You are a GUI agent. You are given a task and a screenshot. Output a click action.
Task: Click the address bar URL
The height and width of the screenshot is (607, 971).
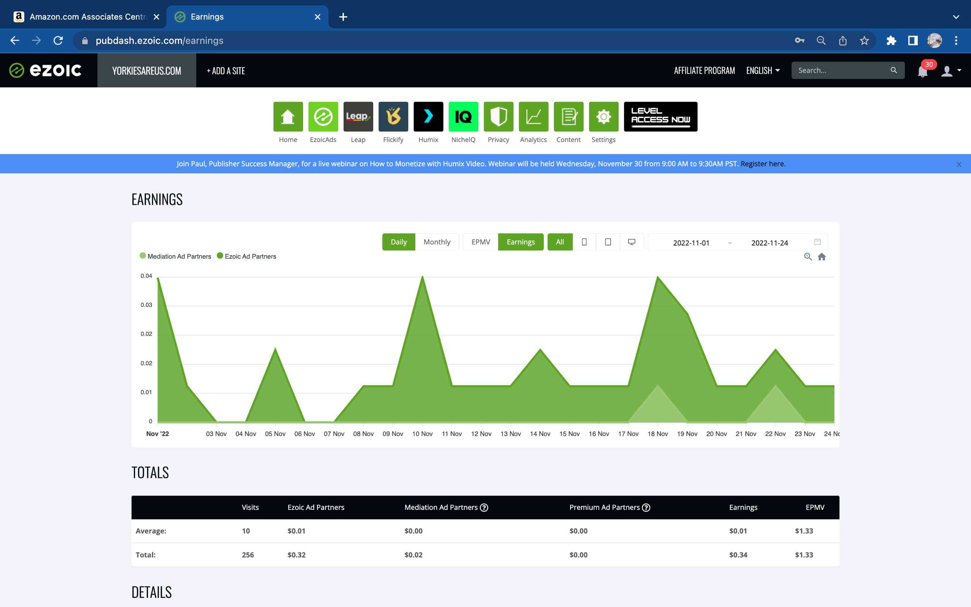tap(159, 41)
